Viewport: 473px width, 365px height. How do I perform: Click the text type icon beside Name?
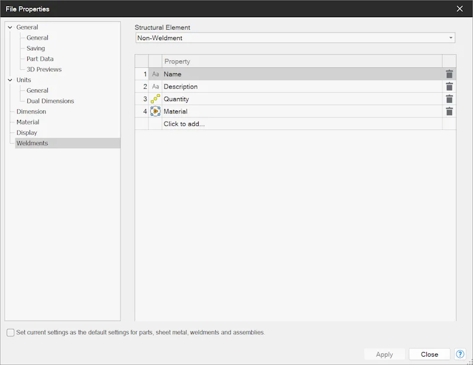[x=155, y=74]
